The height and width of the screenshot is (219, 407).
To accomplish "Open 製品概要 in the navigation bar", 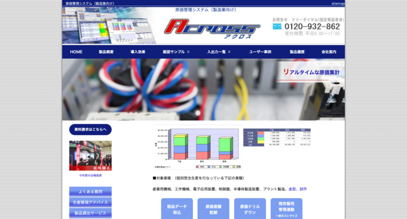I will [106, 52].
